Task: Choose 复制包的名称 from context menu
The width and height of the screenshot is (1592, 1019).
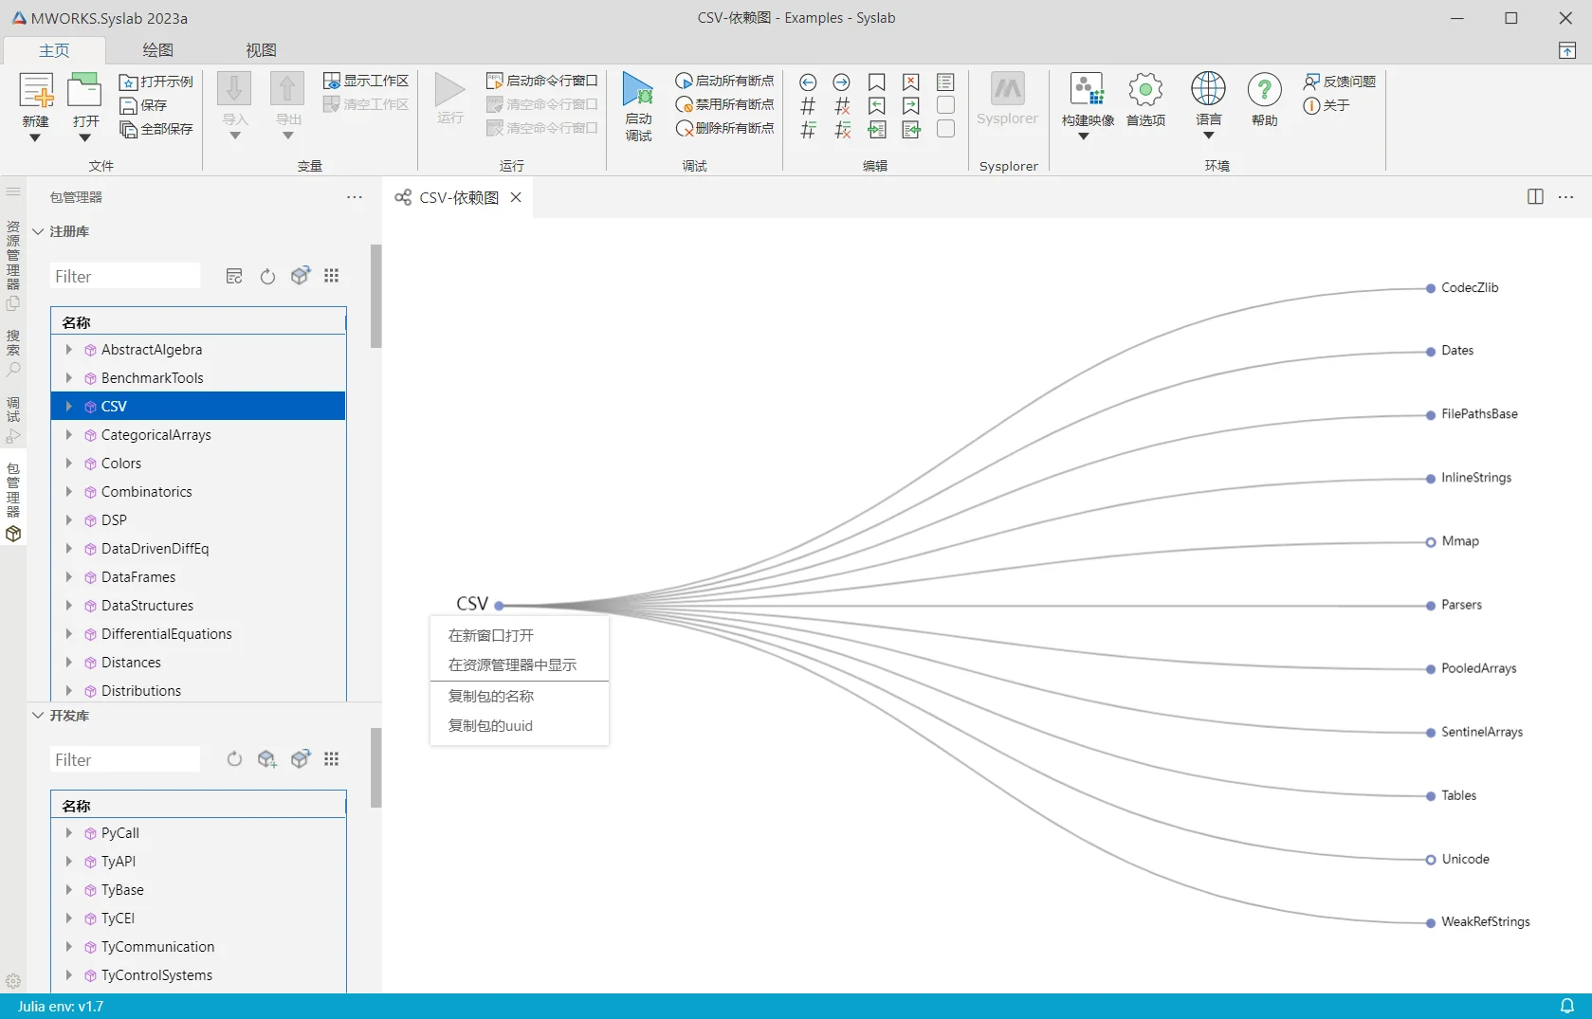Action: (520, 696)
